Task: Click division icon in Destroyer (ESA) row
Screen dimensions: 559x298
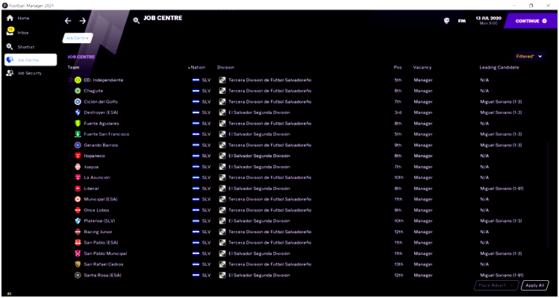Action: (x=222, y=112)
